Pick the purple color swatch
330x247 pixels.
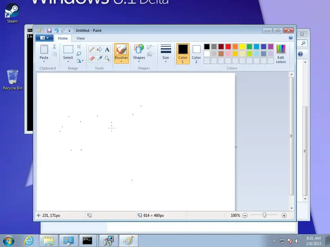tap(271, 47)
